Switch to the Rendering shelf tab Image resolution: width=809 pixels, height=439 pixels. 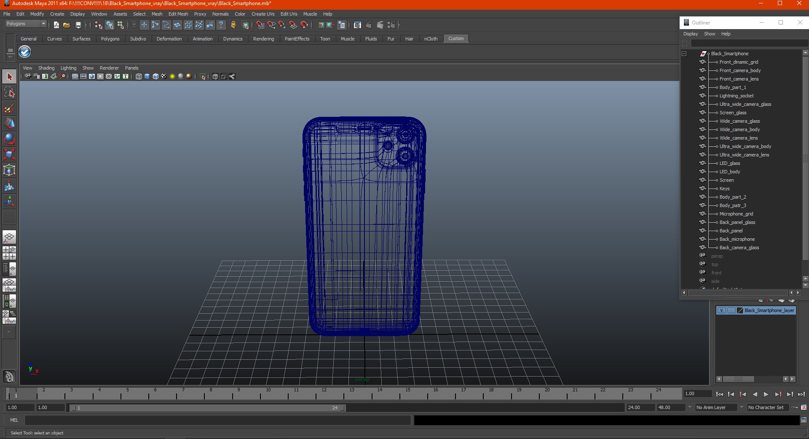263,39
